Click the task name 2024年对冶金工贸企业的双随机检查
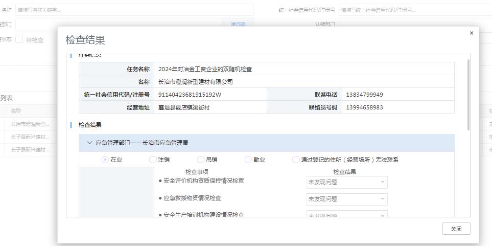The width and height of the screenshot is (492, 246). 205,69
